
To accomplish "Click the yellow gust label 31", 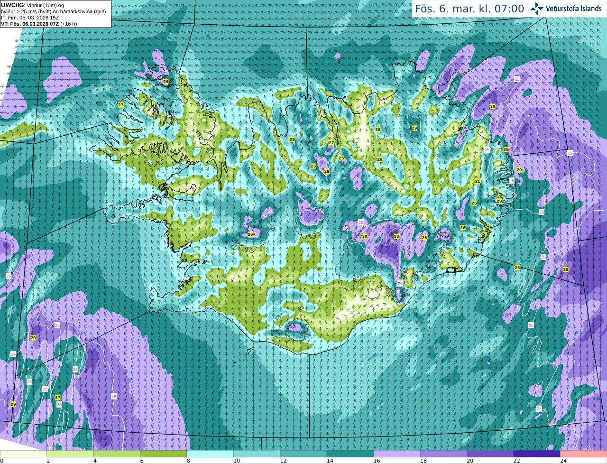I will click(478, 181).
